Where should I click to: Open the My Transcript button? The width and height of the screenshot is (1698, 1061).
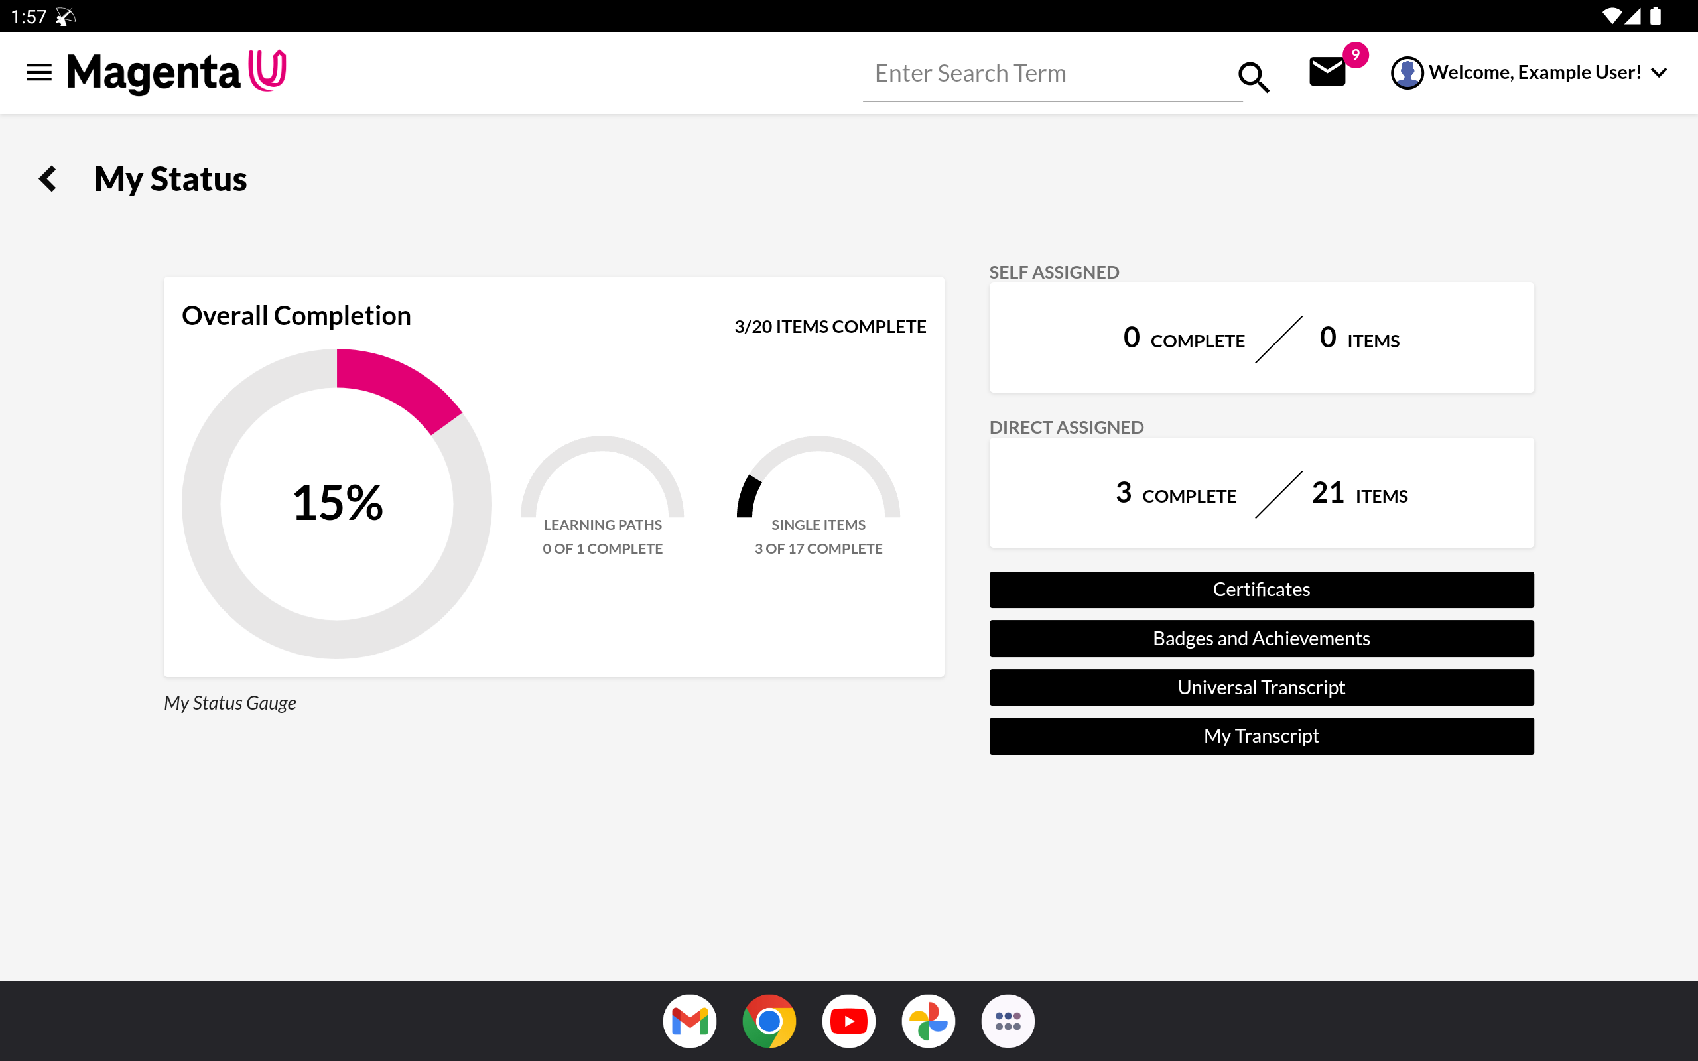pyautogui.click(x=1261, y=735)
